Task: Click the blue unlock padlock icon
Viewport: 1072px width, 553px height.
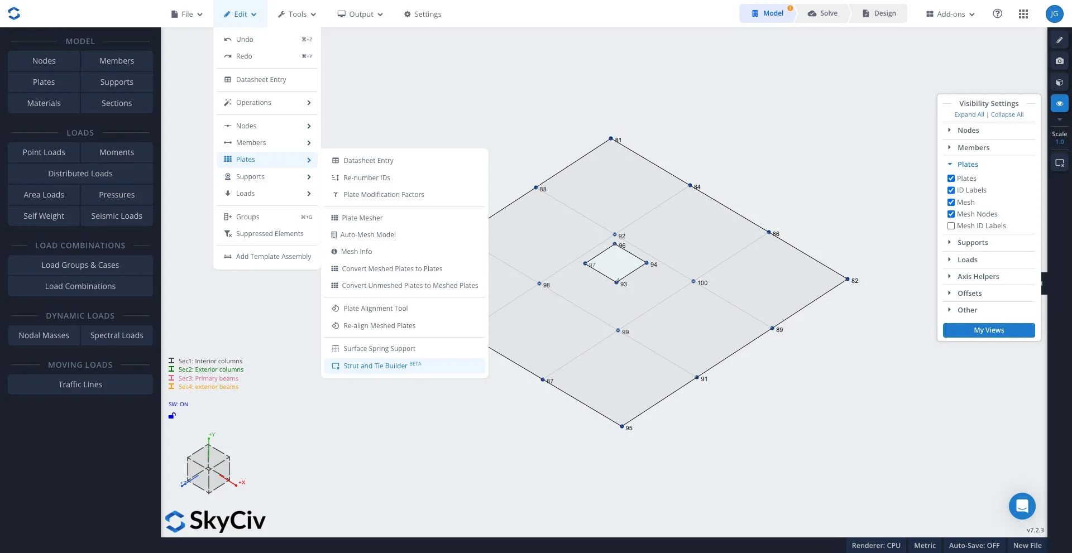Action: tap(172, 416)
